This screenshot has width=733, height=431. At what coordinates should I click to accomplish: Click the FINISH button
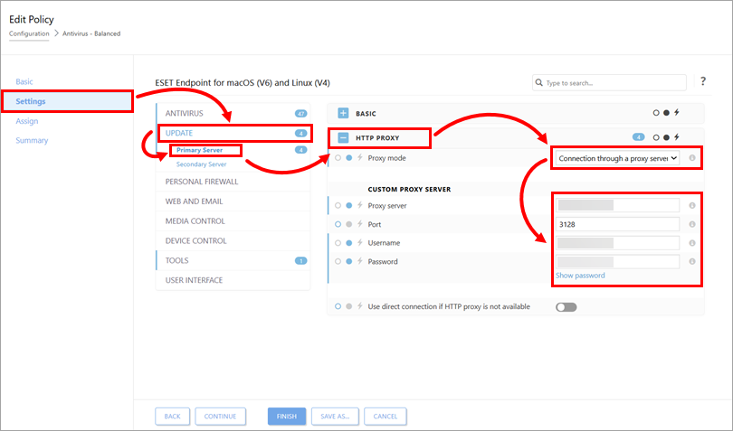287,416
